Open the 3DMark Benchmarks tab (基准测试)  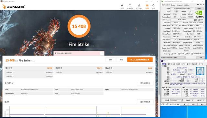pyautogui.click(x=130, y=6)
